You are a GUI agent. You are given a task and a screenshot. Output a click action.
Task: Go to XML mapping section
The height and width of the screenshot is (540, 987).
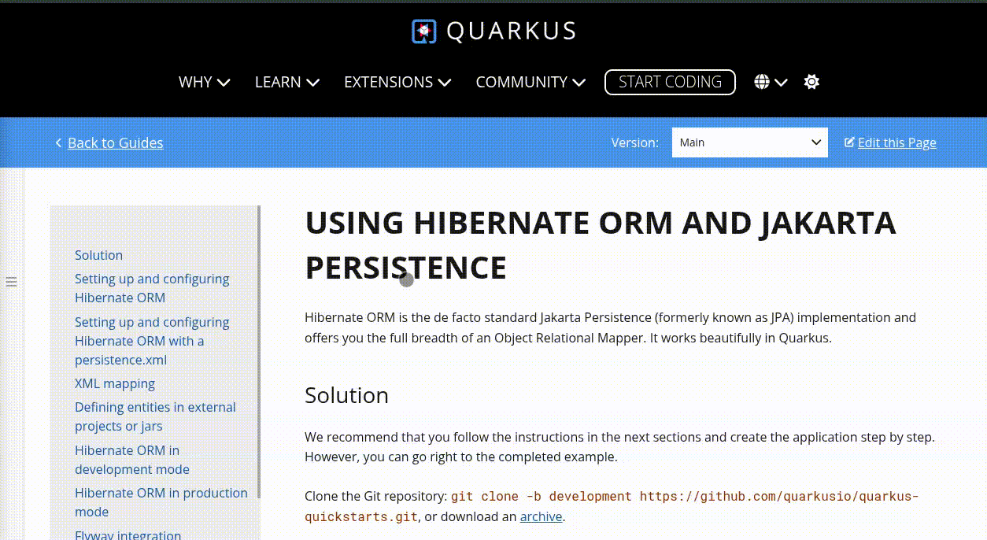(x=115, y=383)
